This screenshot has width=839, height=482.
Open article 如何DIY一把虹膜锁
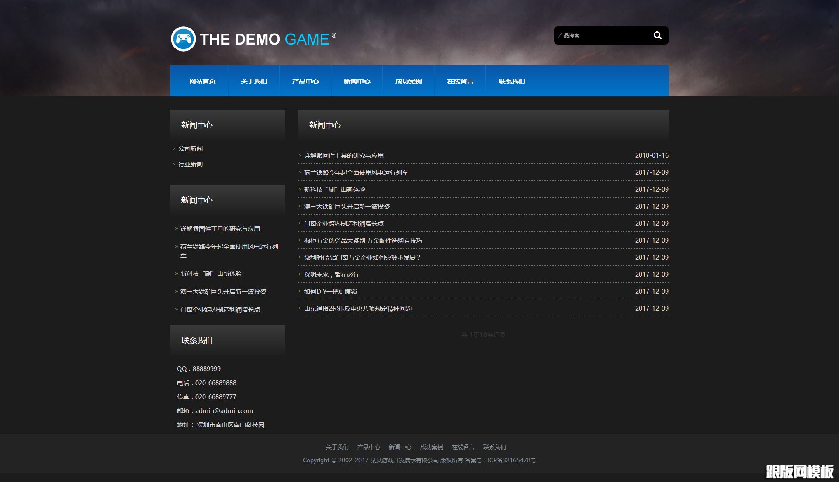(331, 292)
